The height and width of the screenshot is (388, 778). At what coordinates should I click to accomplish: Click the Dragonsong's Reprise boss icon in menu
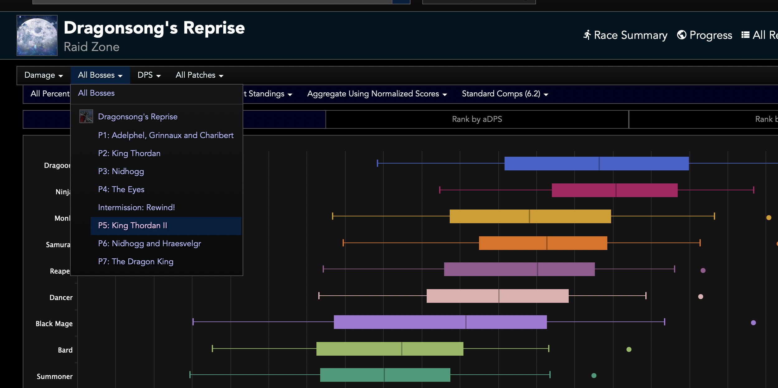tap(86, 117)
